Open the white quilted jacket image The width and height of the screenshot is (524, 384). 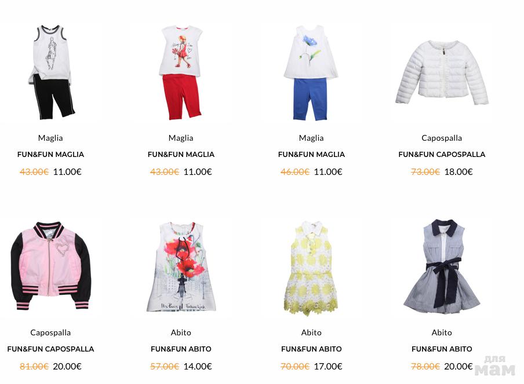[442, 73]
